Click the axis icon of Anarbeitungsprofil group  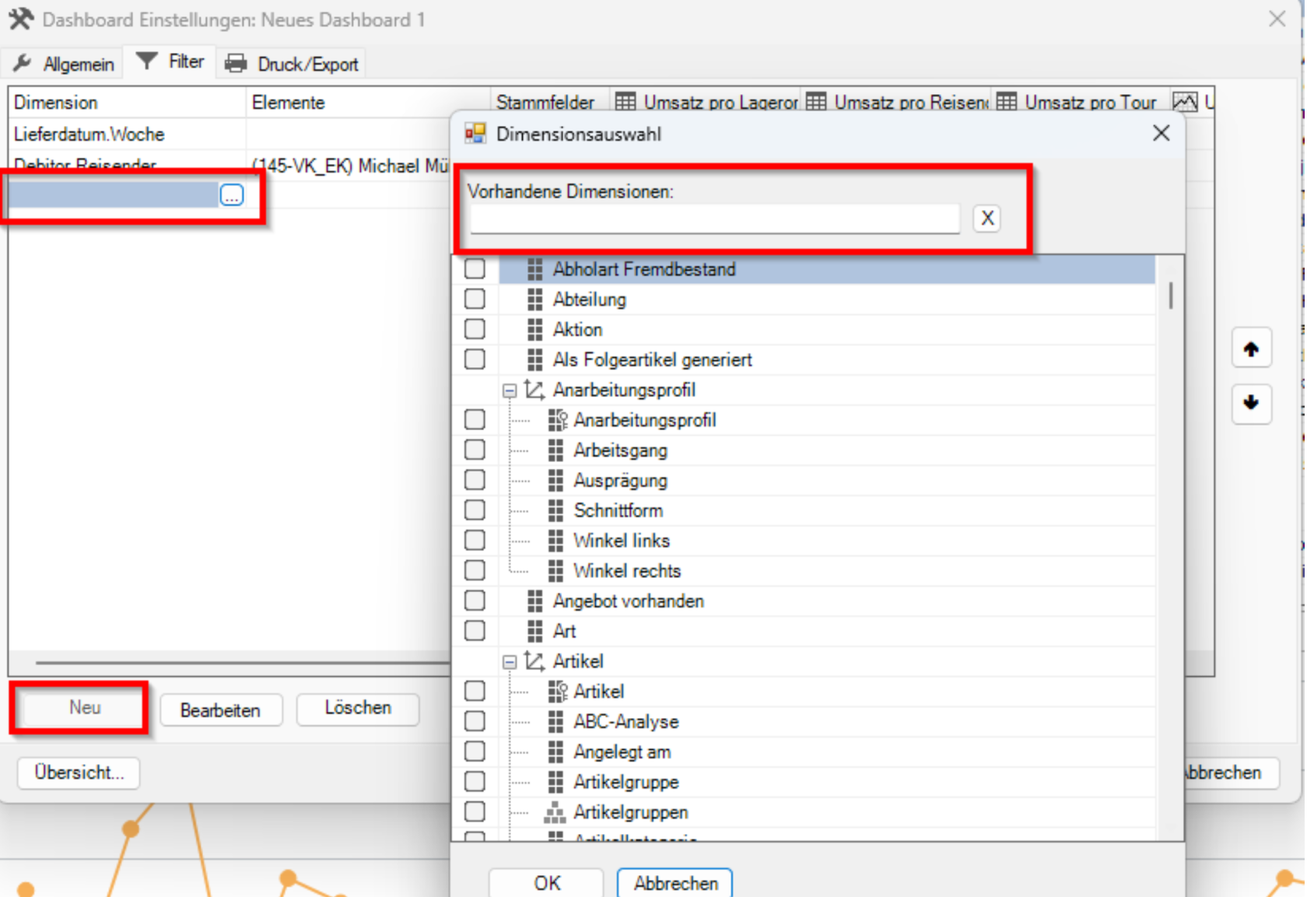click(x=534, y=390)
